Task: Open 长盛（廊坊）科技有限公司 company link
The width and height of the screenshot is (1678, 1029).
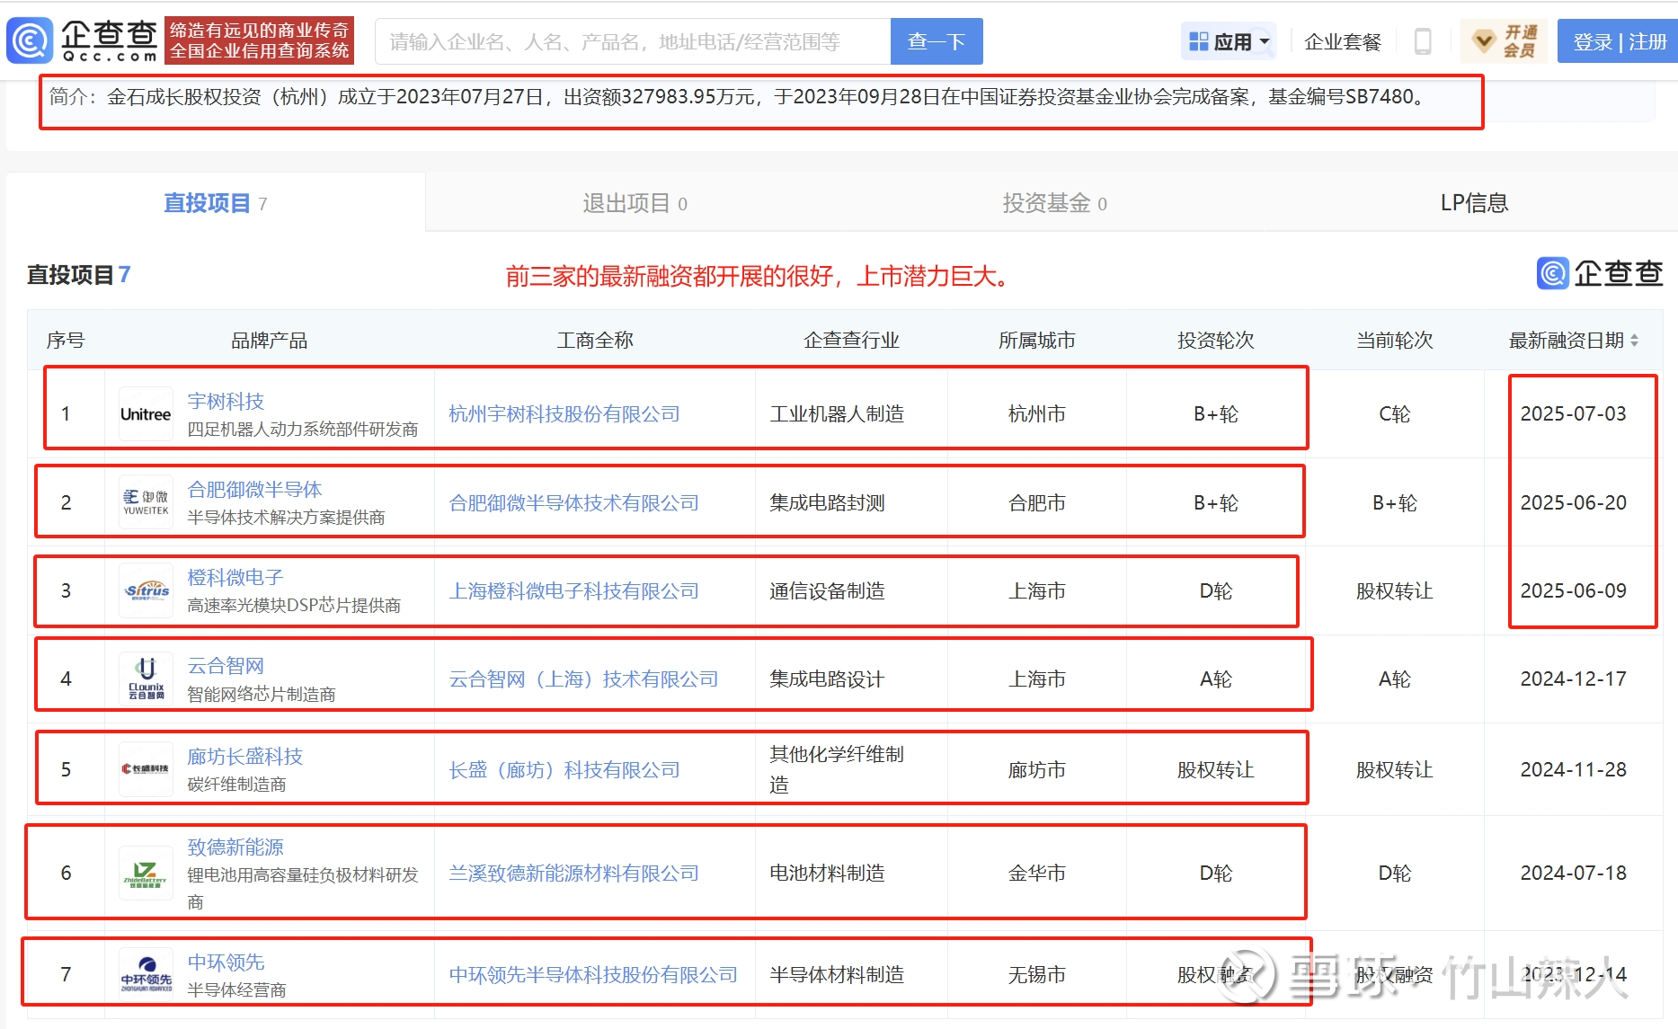Action: [564, 770]
